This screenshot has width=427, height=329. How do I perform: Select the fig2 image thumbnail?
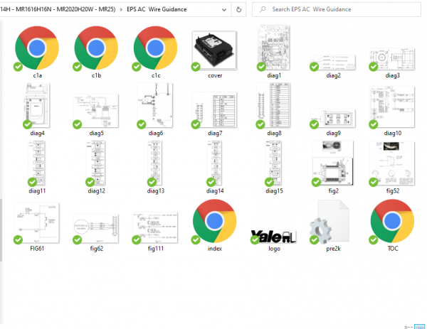point(333,163)
